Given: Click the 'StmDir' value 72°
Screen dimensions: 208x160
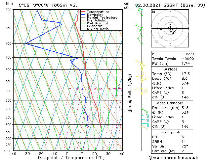Looking at the screenshot, I should pos(185,146).
